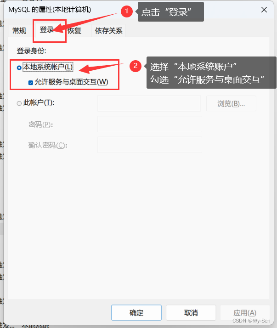Click the red step 2 badge
This screenshot has height=328, width=277.
136,66
